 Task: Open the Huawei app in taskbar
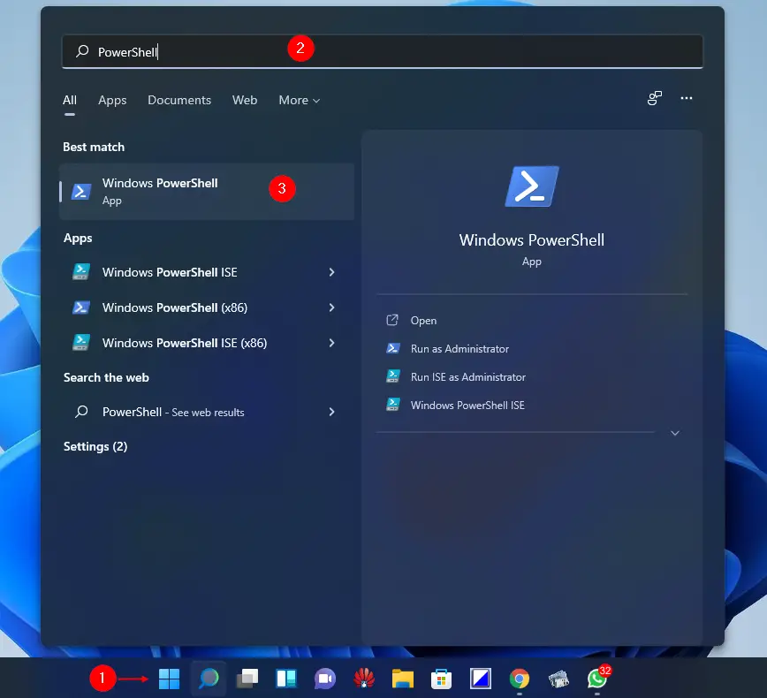[364, 679]
